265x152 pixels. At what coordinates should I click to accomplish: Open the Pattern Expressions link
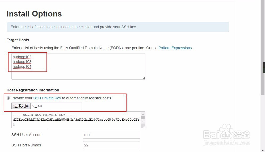175,48
